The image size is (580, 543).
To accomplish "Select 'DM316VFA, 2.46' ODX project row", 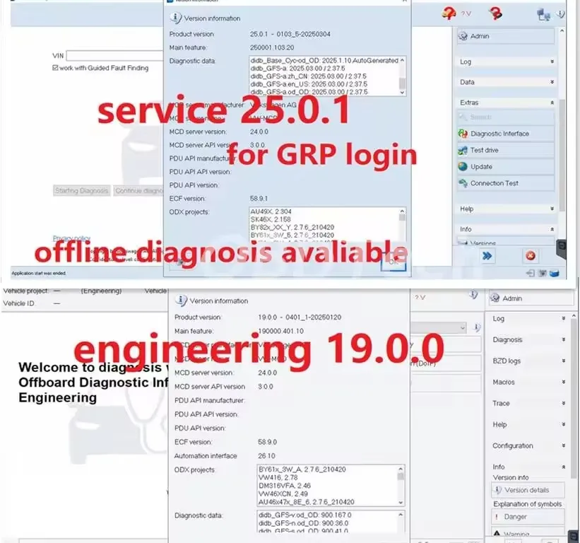I will (x=285, y=486).
